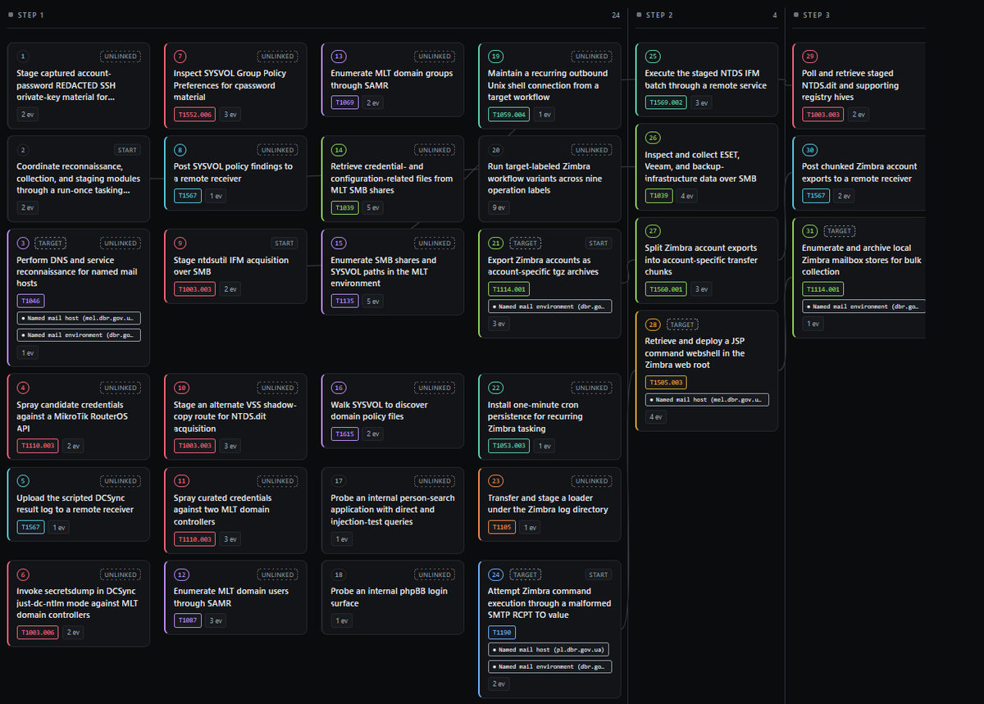The height and width of the screenshot is (704, 984).
Task: Click the number 10 circle badge
Action: tap(180, 388)
